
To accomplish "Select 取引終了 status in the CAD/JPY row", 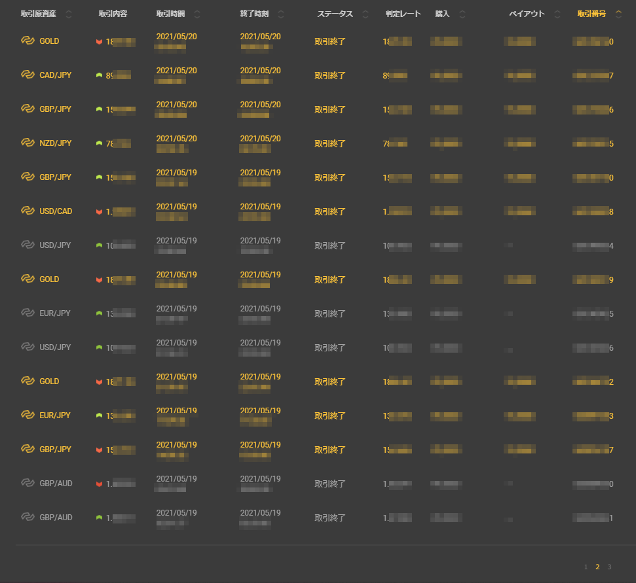I will [x=330, y=75].
